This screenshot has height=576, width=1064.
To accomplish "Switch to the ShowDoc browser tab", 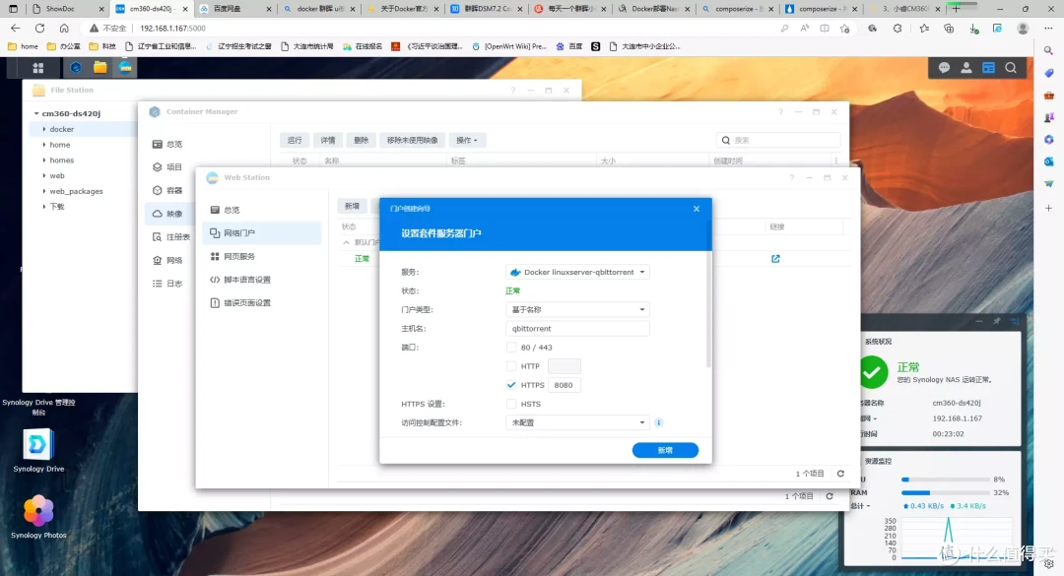I will (x=67, y=9).
